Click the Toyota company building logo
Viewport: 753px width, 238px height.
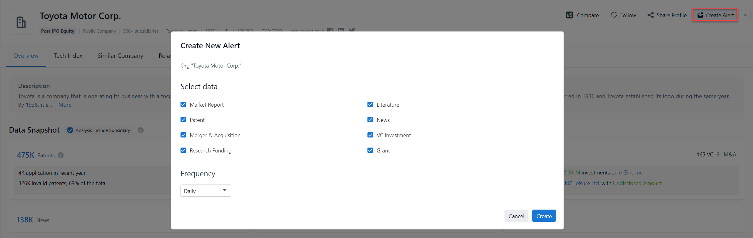pyautogui.click(x=21, y=22)
